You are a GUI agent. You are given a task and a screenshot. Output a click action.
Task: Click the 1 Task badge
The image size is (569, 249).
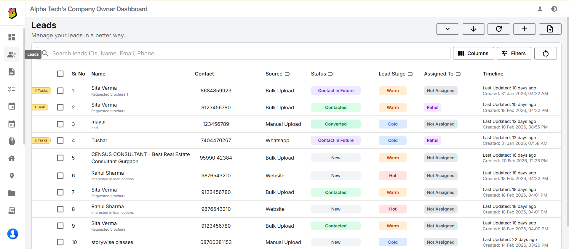[40, 107]
